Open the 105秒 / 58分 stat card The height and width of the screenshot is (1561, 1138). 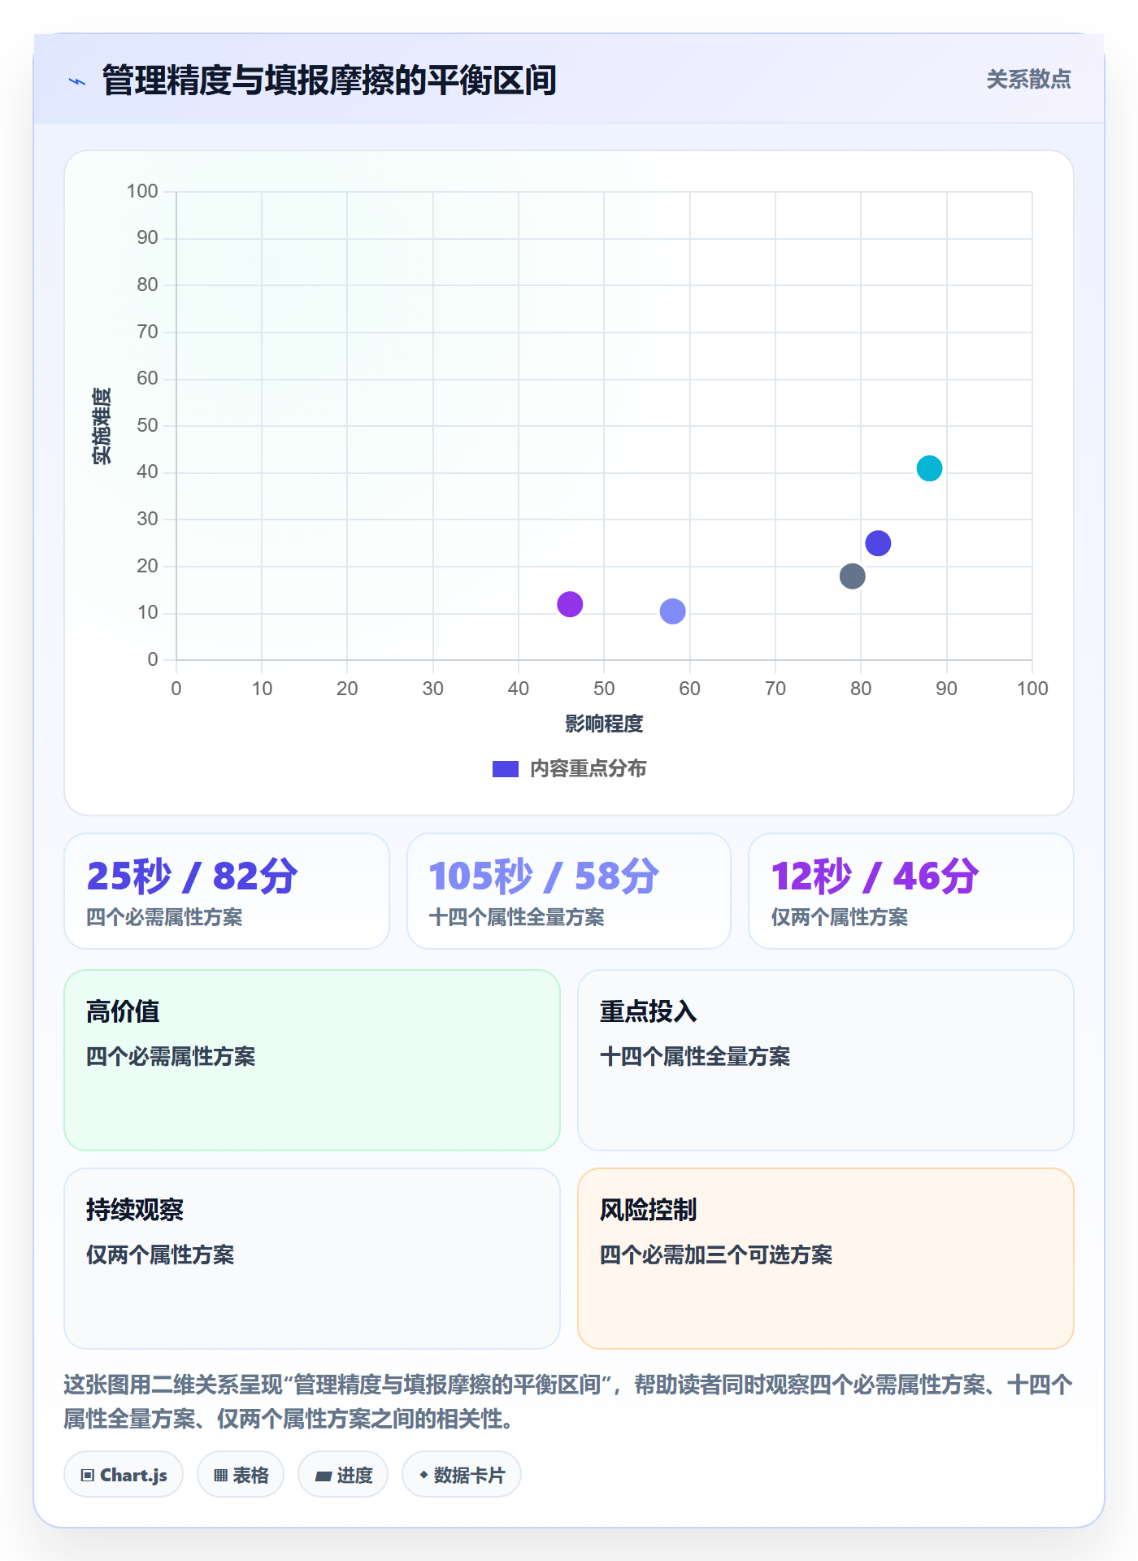pyautogui.click(x=569, y=891)
